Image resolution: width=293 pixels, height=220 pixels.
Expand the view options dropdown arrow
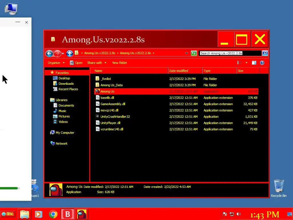(x=246, y=63)
